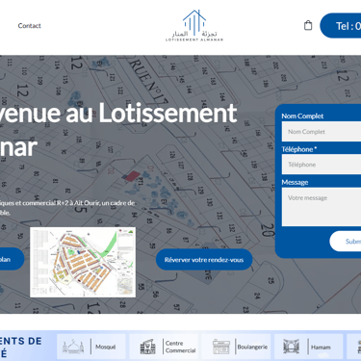Click the Centre Commercial label
This screenshot has width=361, height=361.
pos(180,347)
